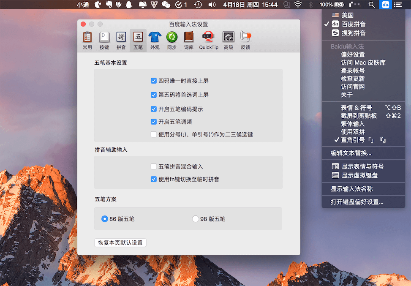The width and height of the screenshot is (411, 286).
Task: Open Spotlight search in menu bar
Action: [x=371, y=5]
